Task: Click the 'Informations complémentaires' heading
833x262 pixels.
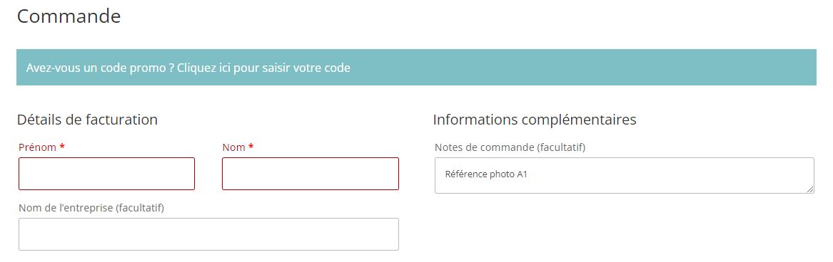Action: tap(535, 120)
